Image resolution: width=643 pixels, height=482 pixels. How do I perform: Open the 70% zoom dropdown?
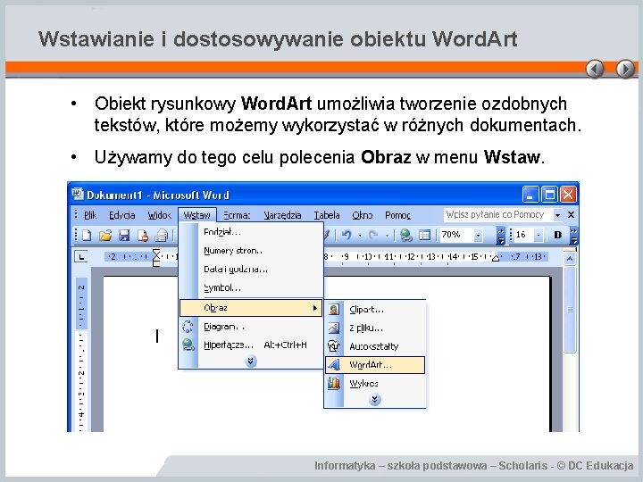pos(478,236)
